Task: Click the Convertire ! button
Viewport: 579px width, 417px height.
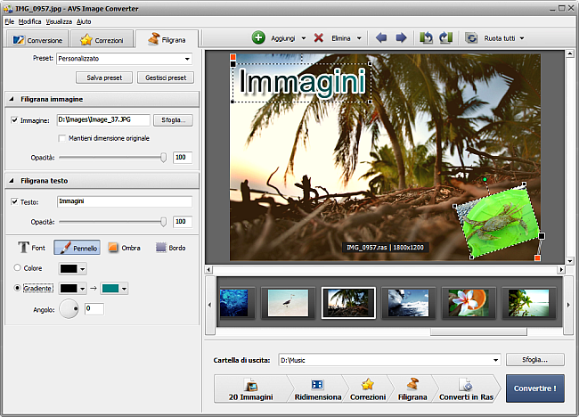Action: tap(535, 388)
